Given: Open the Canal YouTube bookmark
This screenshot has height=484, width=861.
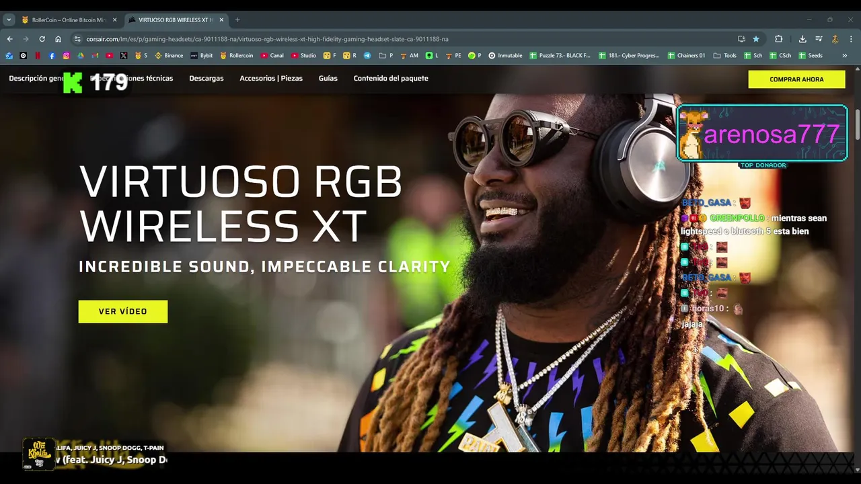Looking at the screenshot, I should (272, 56).
